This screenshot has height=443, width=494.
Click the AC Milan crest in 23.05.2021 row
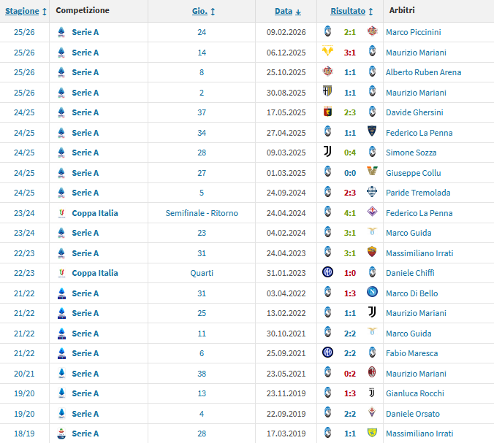click(372, 373)
